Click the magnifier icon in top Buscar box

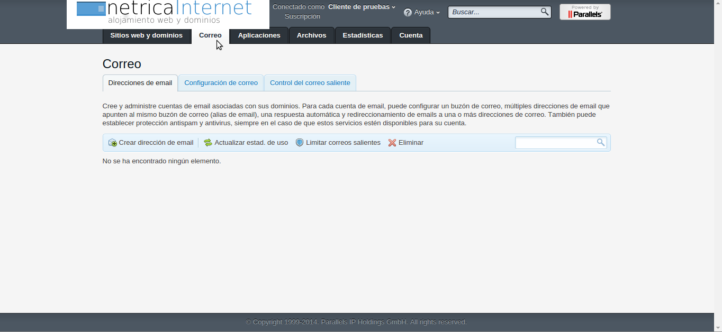tap(545, 12)
